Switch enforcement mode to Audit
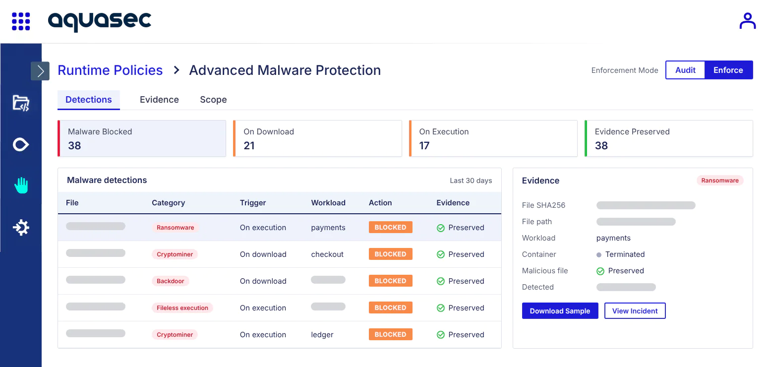 685,70
